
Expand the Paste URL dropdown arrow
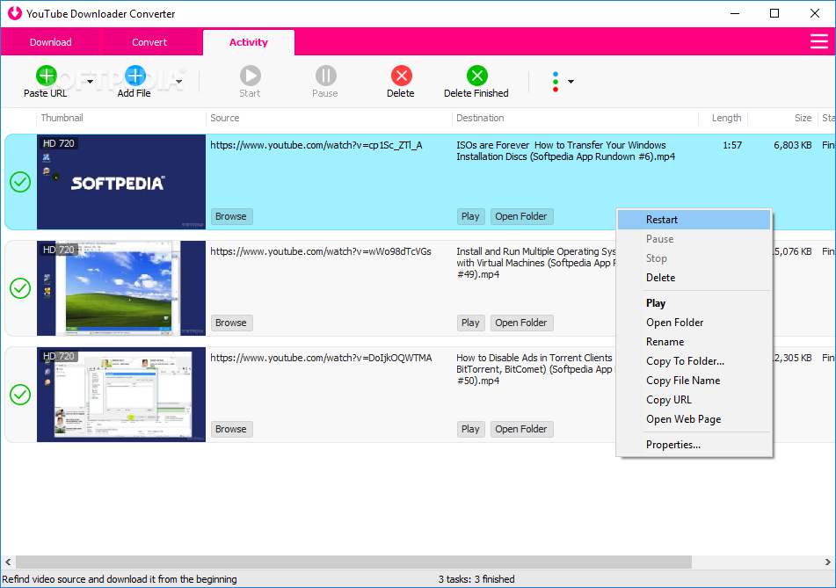click(x=90, y=82)
